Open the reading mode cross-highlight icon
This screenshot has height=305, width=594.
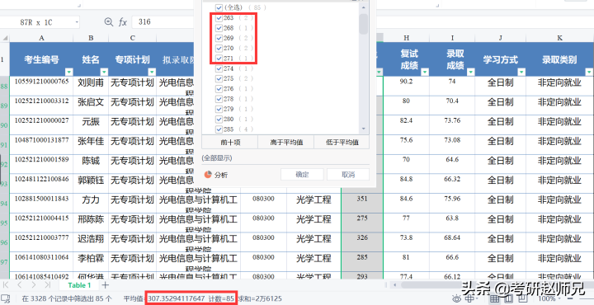coord(469,298)
